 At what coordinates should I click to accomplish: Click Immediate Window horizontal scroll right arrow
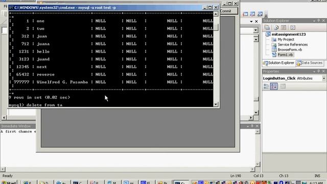point(252,169)
